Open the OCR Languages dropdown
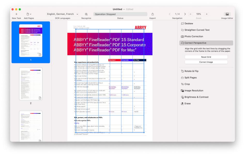Viewport: 245px width, 155px height. (x=63, y=14)
